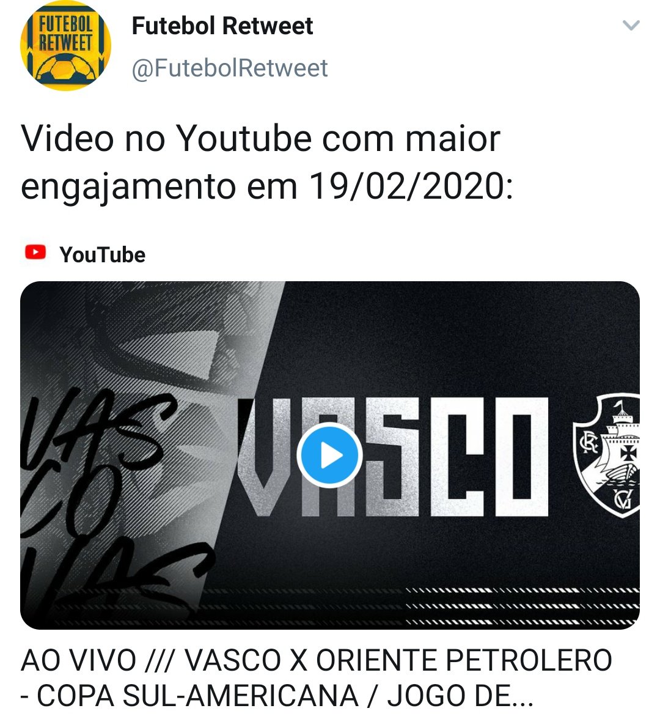Click the soccer ball in the avatar logo
Viewport: 660px width, 722px height.
pyautogui.click(x=67, y=68)
